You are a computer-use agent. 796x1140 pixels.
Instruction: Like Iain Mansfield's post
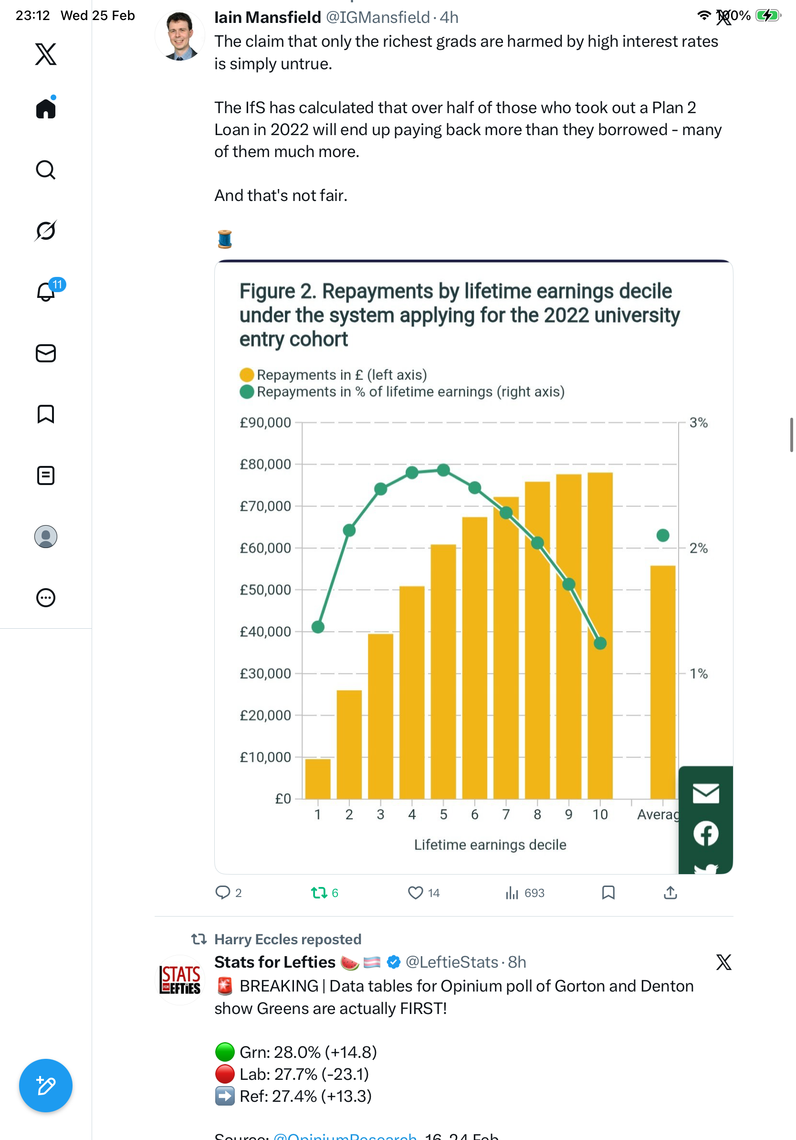415,892
